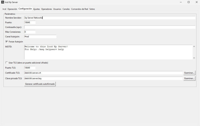The image size is (200, 126).
Task: Switch to the Canales tab
Action: 66,9
